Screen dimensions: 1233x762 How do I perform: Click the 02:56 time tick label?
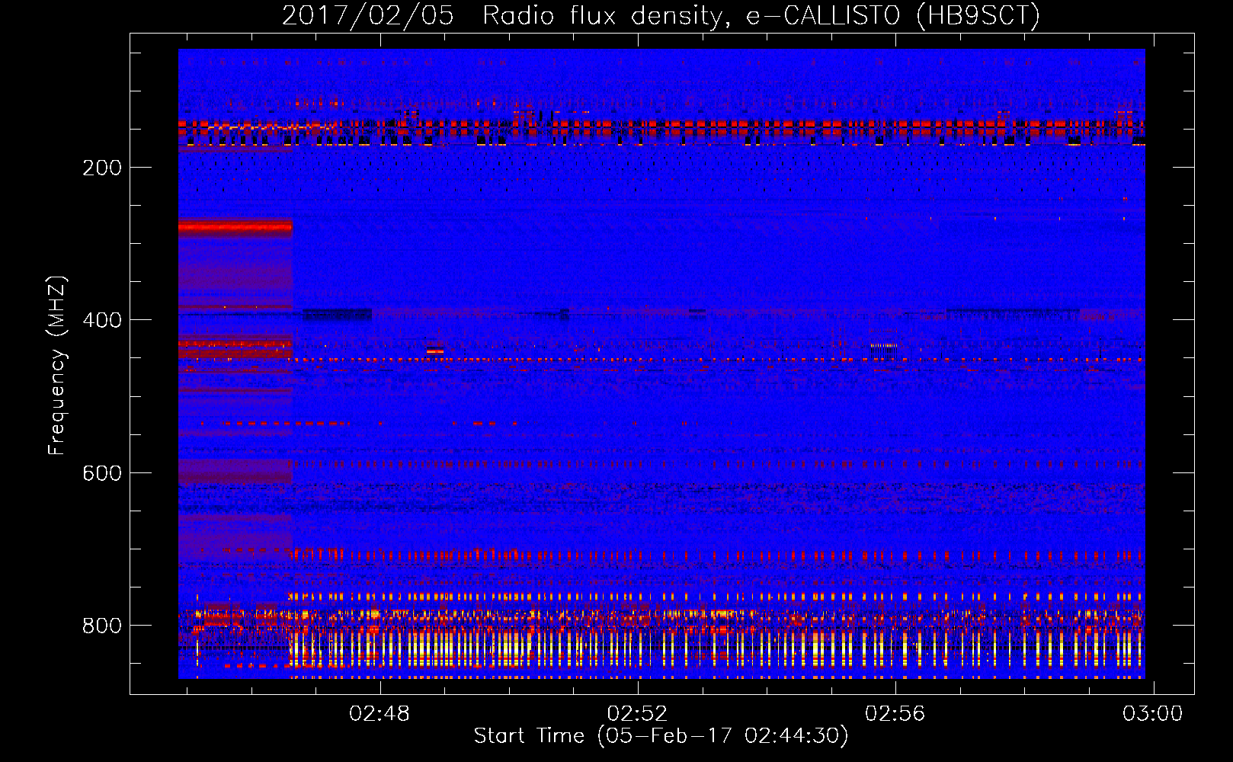tap(895, 714)
